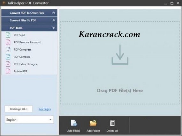The height and width of the screenshot is (136, 182).
Task: Select the PDF Tools section header
Action: click(29, 28)
